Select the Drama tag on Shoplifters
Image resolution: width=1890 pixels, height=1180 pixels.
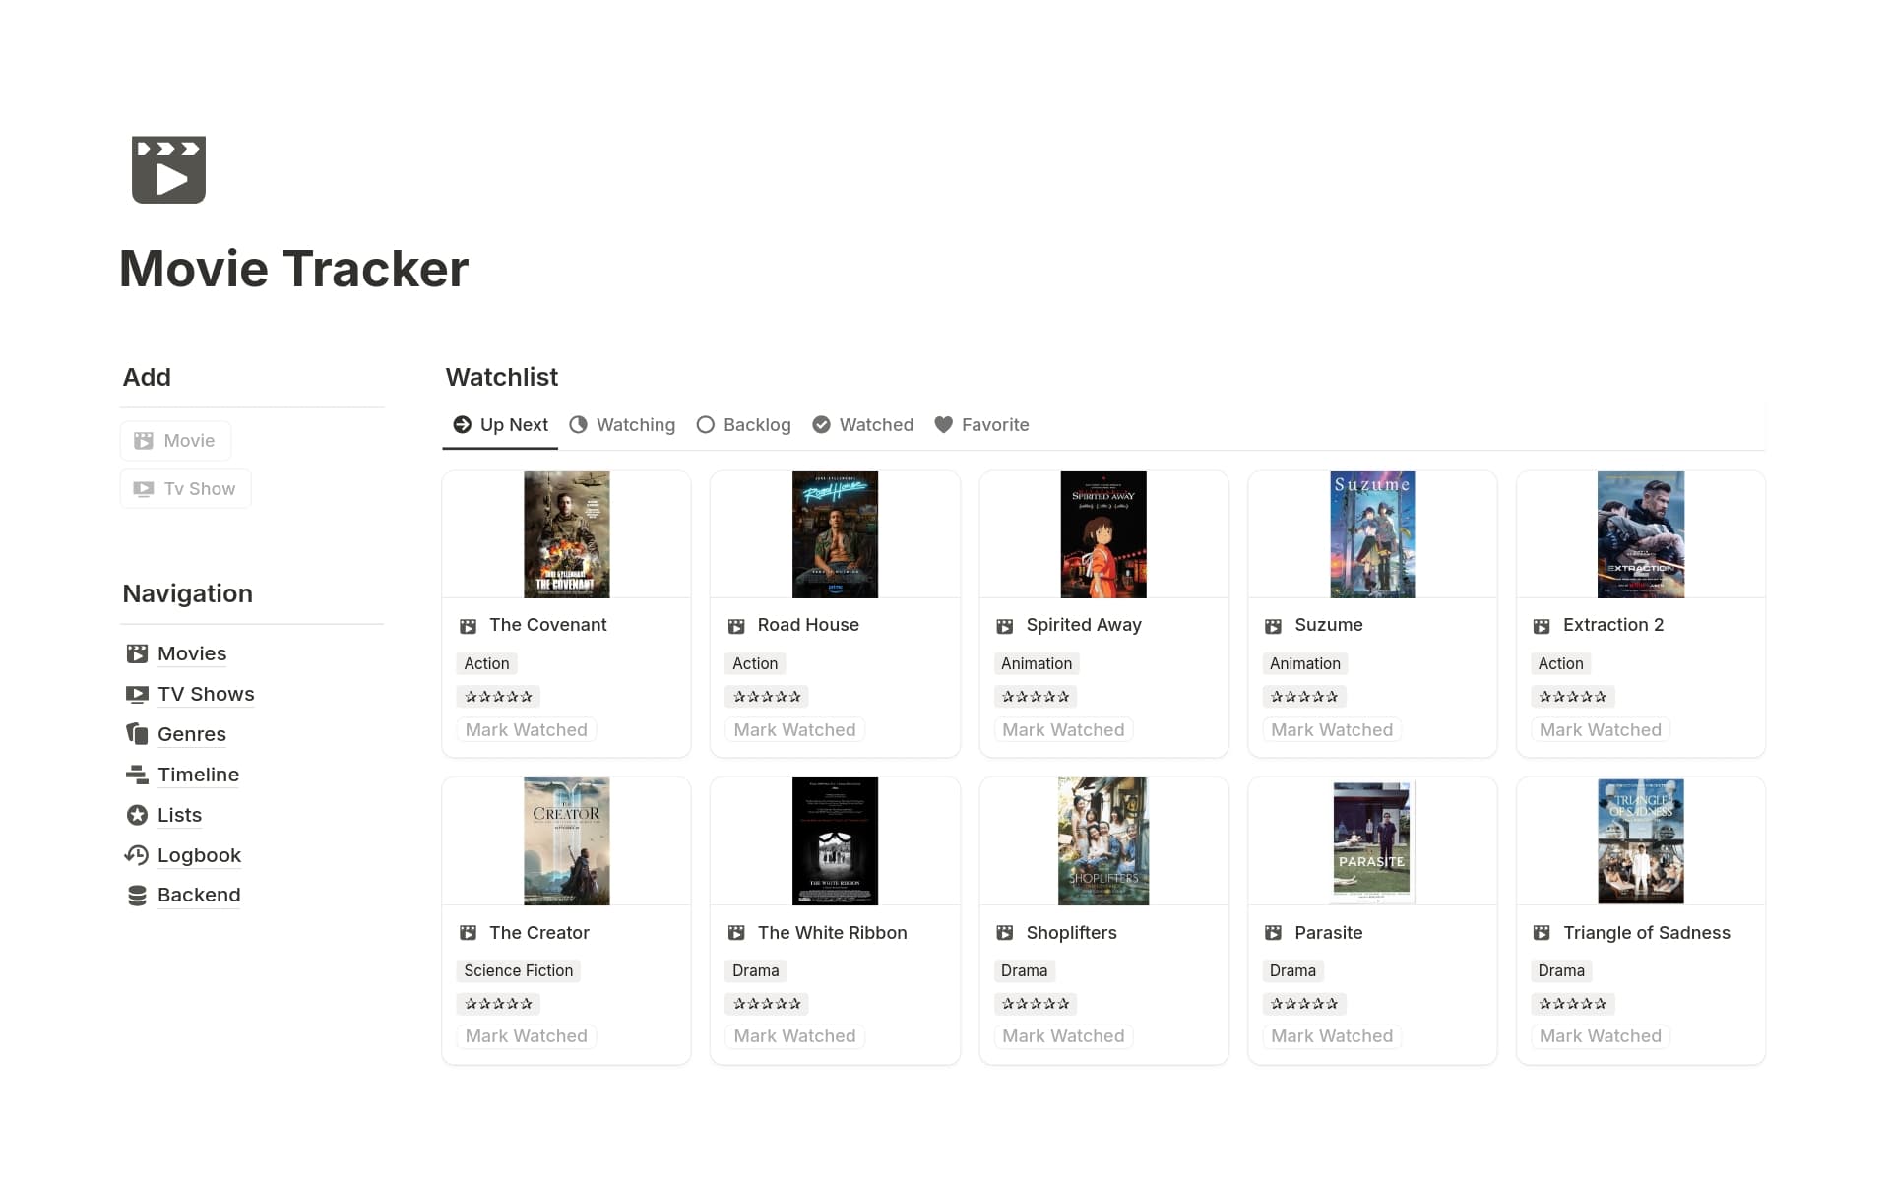(x=1024, y=970)
